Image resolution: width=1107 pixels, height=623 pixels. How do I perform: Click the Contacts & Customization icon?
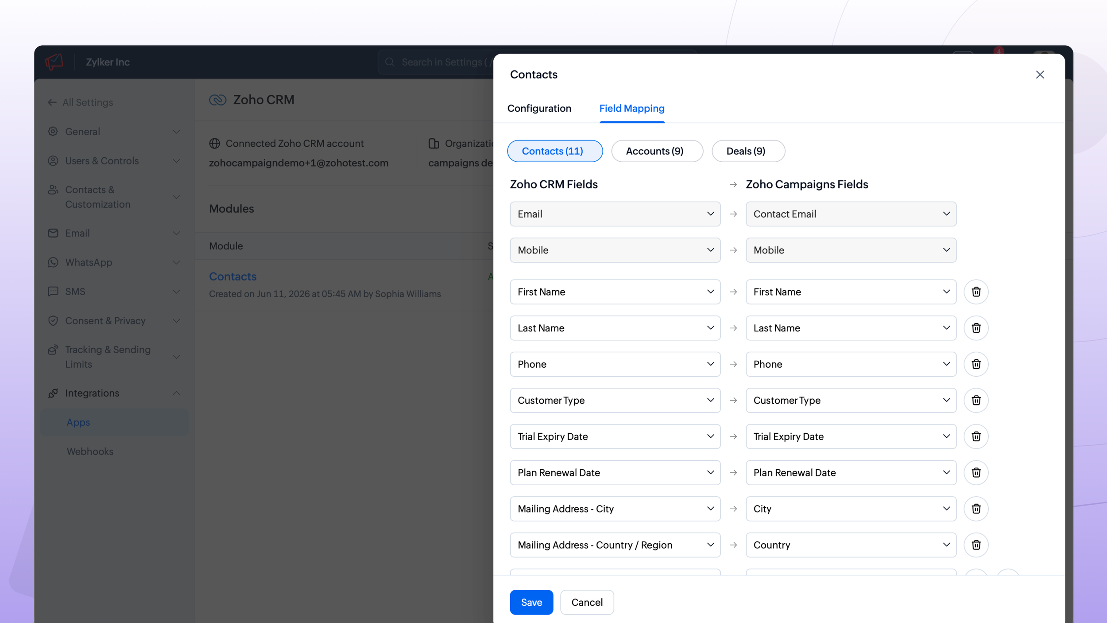(x=53, y=190)
